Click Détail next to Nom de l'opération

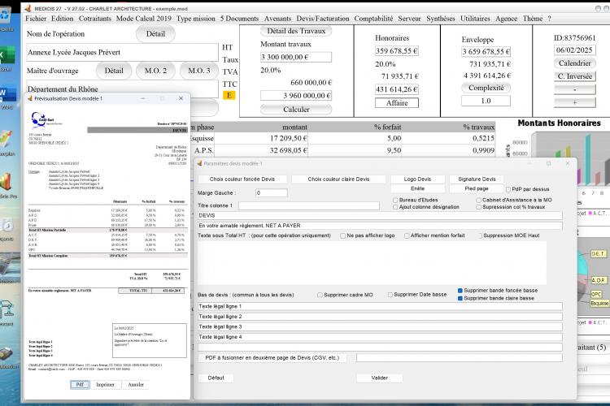click(x=155, y=34)
